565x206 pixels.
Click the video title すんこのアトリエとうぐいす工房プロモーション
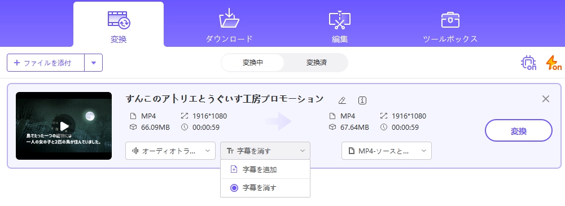(x=224, y=99)
